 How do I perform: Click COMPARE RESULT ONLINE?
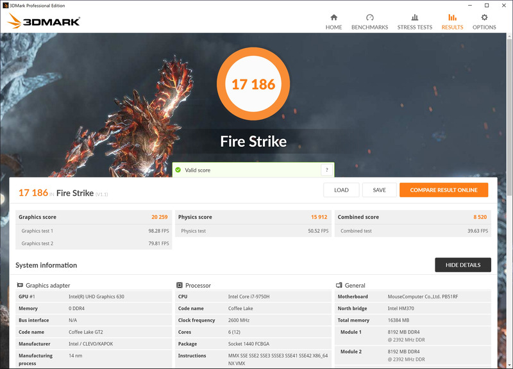click(x=444, y=190)
